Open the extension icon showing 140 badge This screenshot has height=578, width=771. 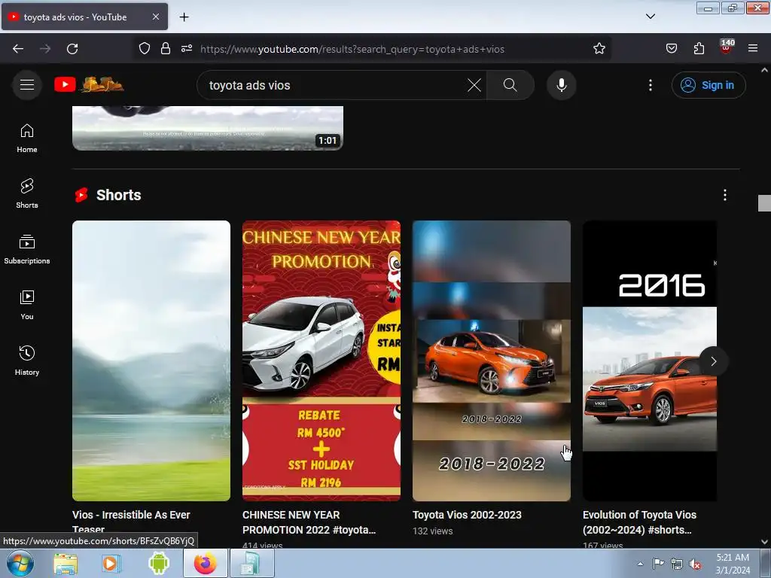(726, 47)
